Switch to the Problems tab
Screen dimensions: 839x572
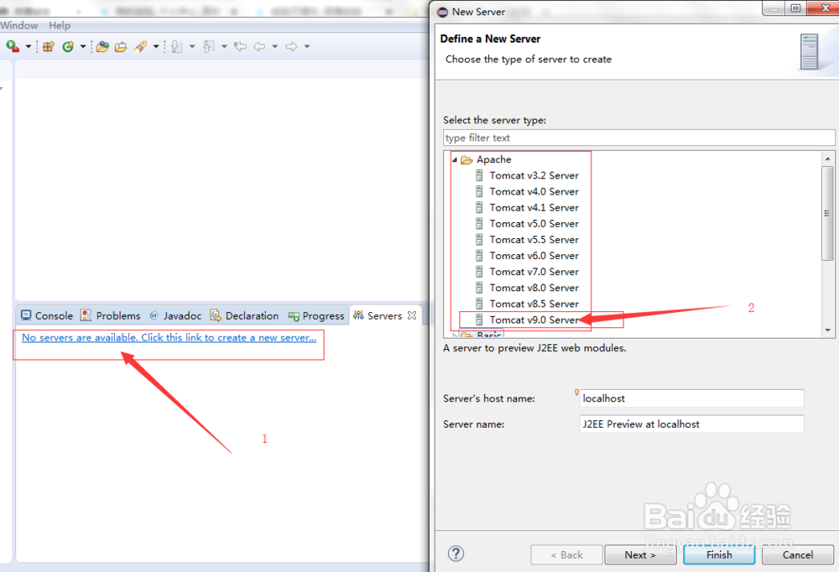point(111,315)
